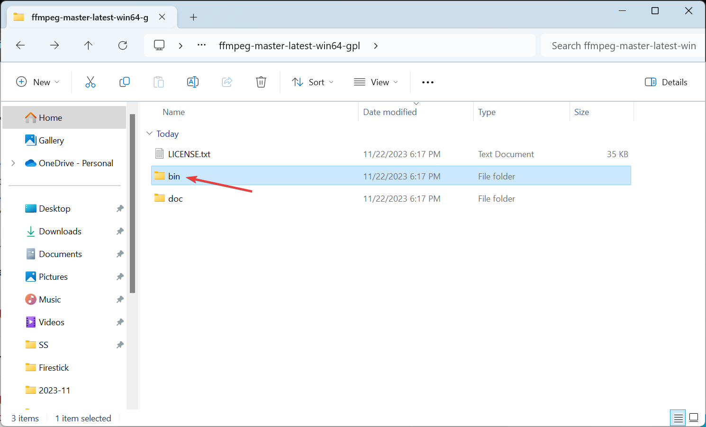Click the pin icon next to Music
The height and width of the screenshot is (427, 706).
tap(120, 300)
